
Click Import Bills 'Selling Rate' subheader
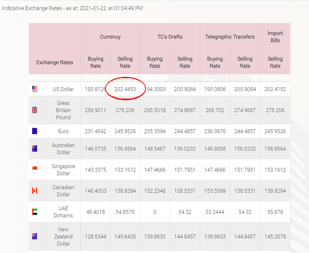tap(275, 62)
